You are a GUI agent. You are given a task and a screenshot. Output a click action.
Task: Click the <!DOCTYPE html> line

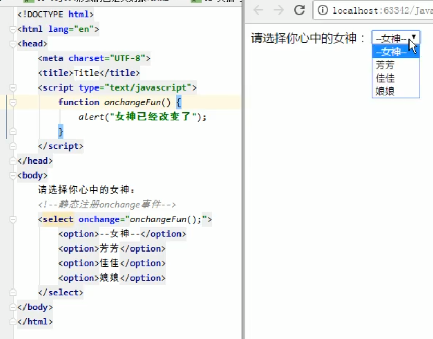click(55, 15)
